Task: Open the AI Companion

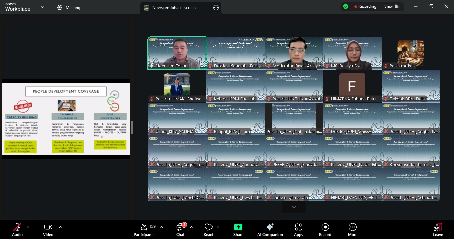Action: point(270,227)
